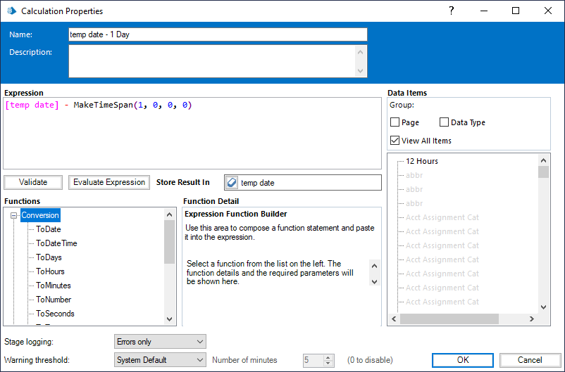The height and width of the screenshot is (372, 565).
Task: Click the Store Result In field
Action: tap(303, 182)
